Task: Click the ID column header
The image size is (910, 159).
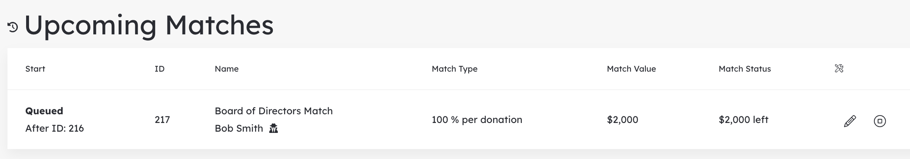Action: click(x=160, y=69)
